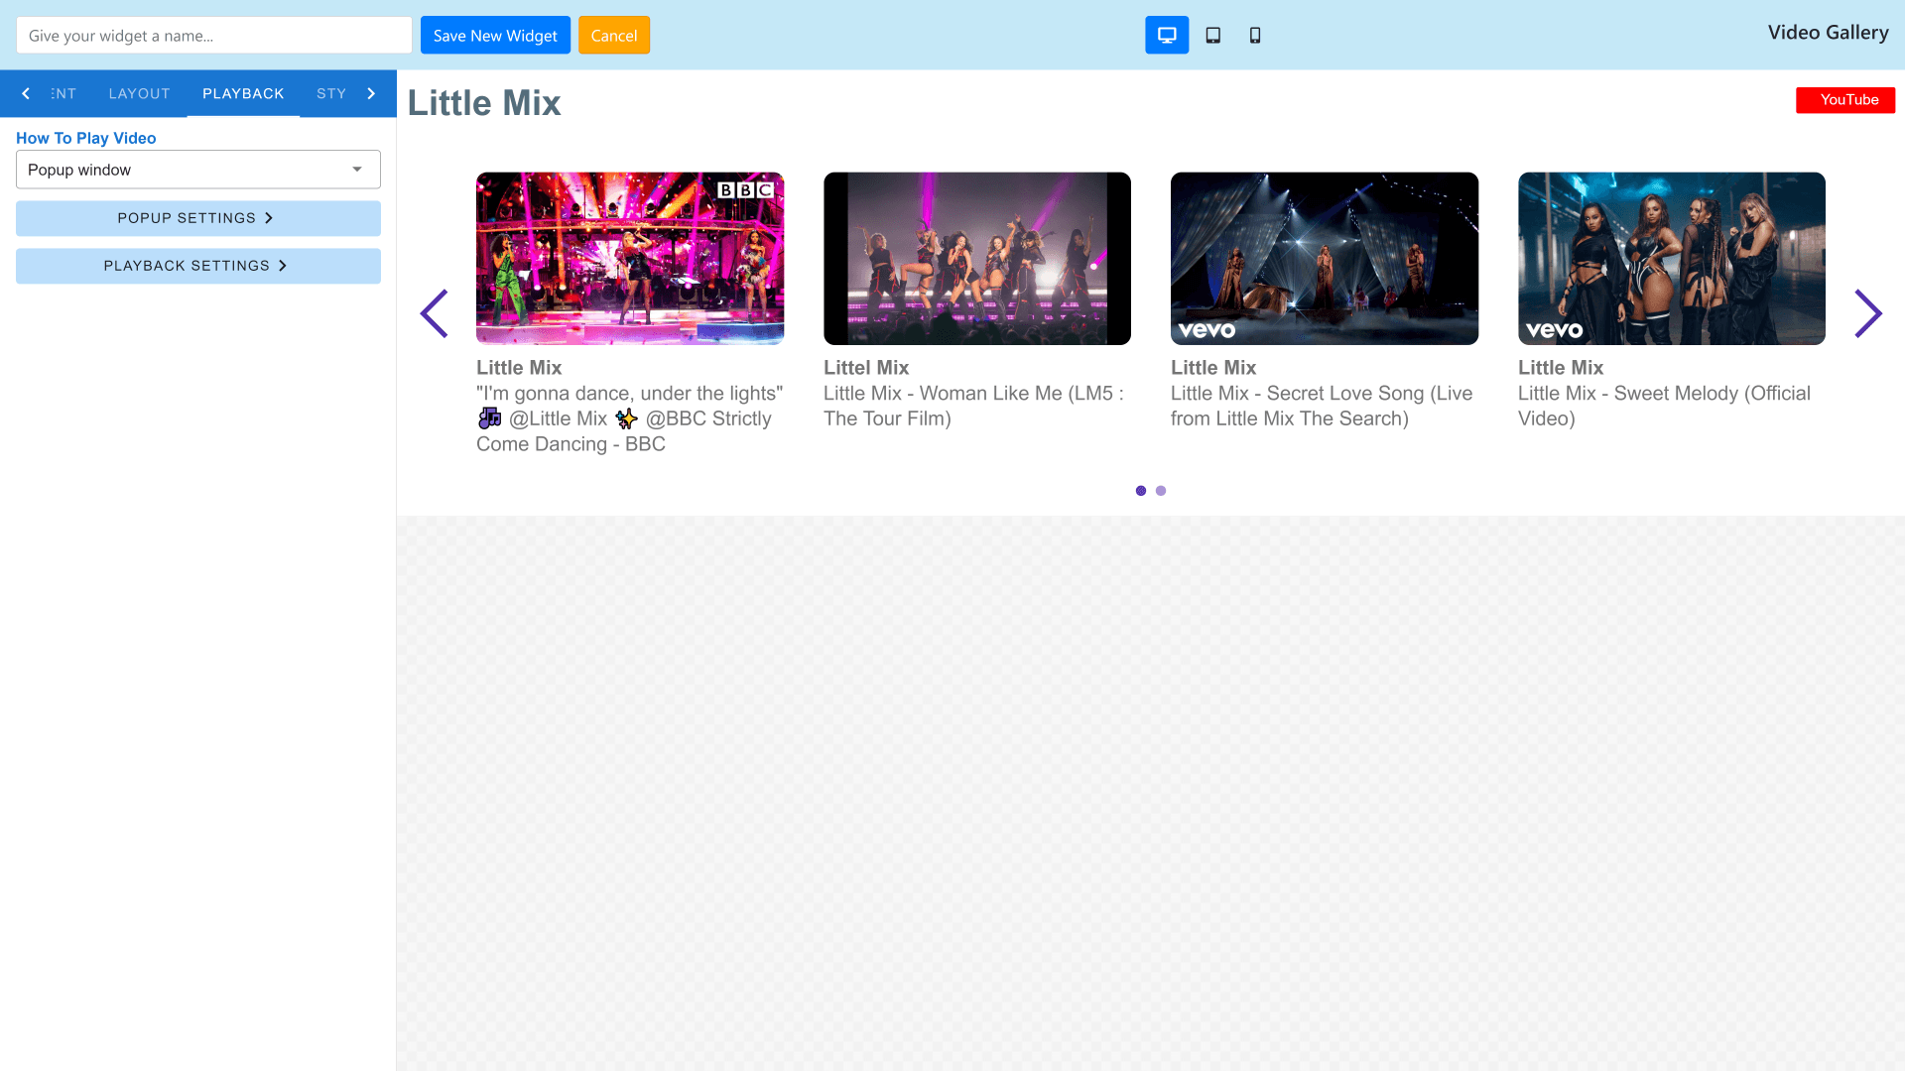Click the Woman Like Me video title
1905x1071 pixels.
point(973,406)
